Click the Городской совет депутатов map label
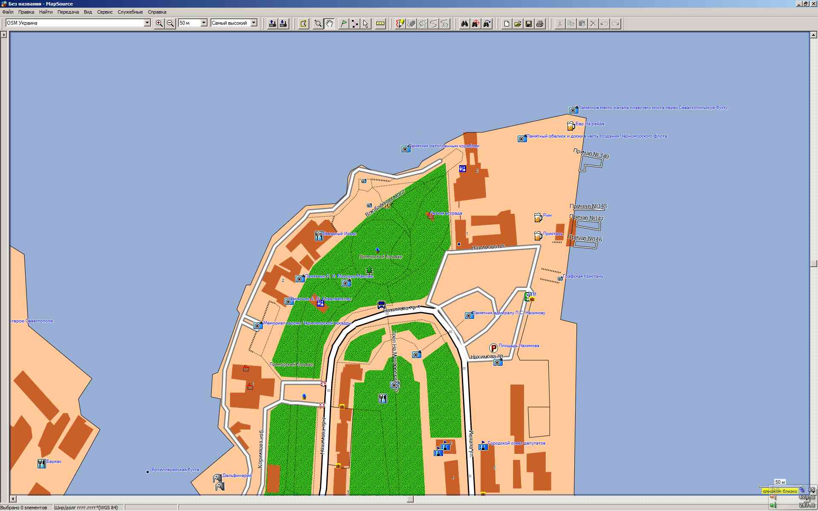Screen dimensions: 818x511 (516, 443)
